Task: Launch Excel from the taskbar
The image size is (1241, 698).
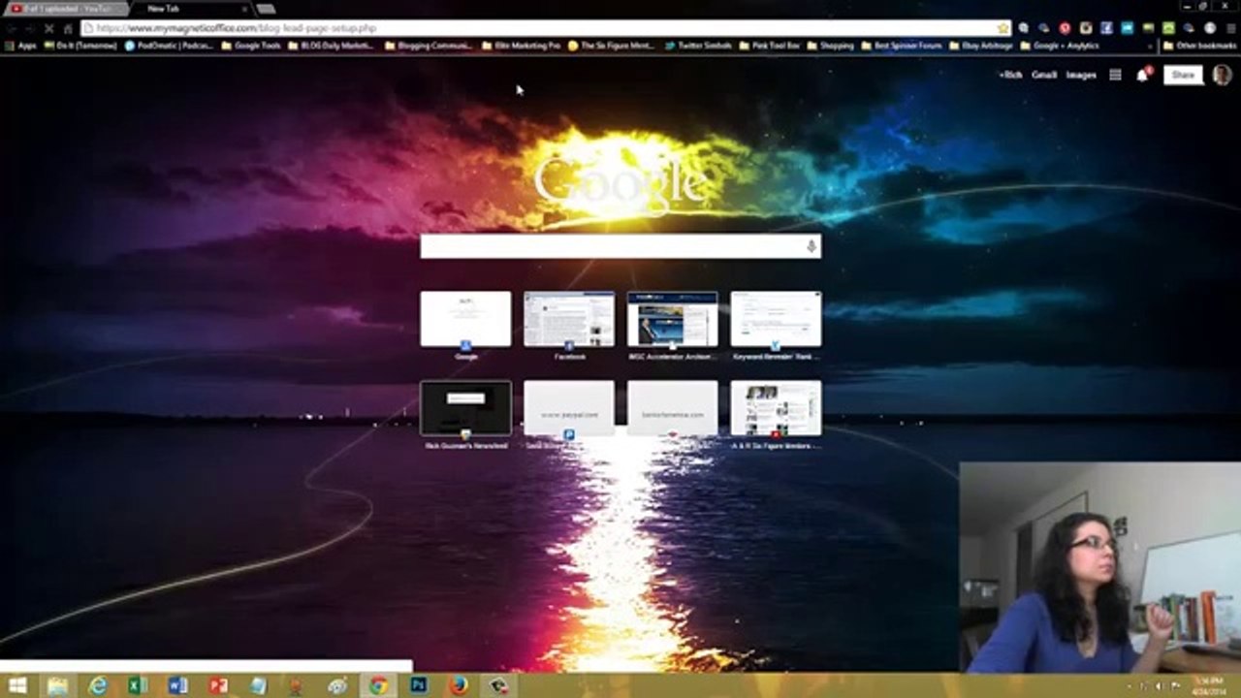Action: 138,686
